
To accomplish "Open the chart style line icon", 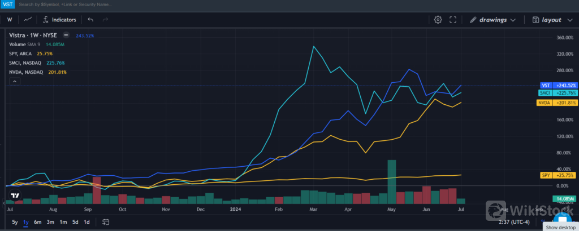I will [28, 20].
